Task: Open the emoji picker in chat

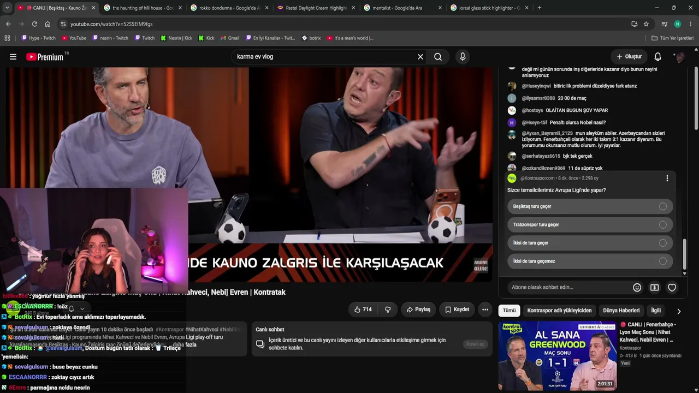Action: 637,288
